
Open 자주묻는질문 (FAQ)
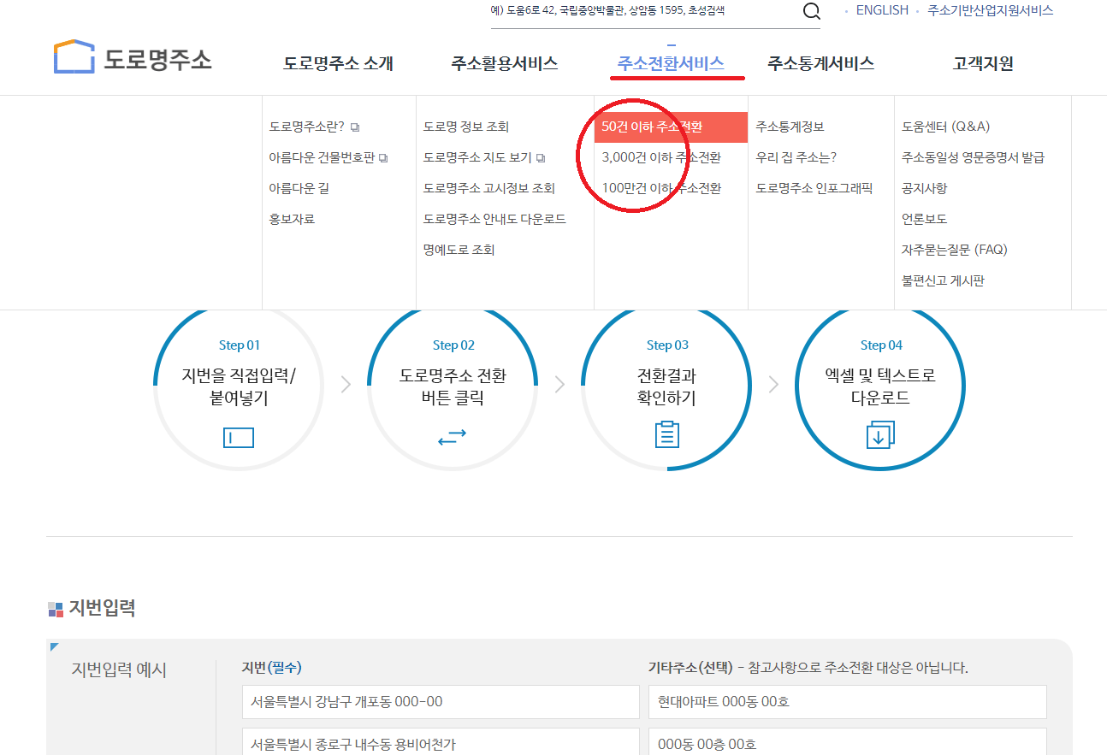(955, 250)
